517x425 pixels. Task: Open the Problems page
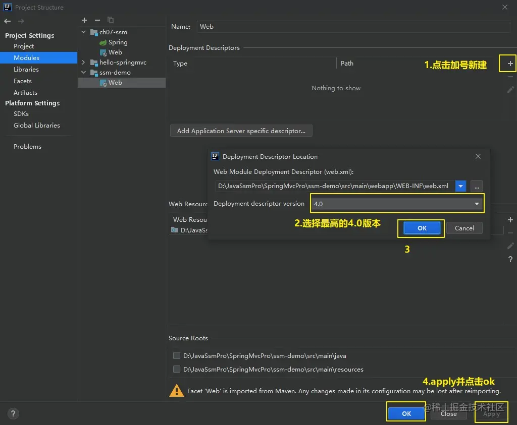pyautogui.click(x=27, y=147)
